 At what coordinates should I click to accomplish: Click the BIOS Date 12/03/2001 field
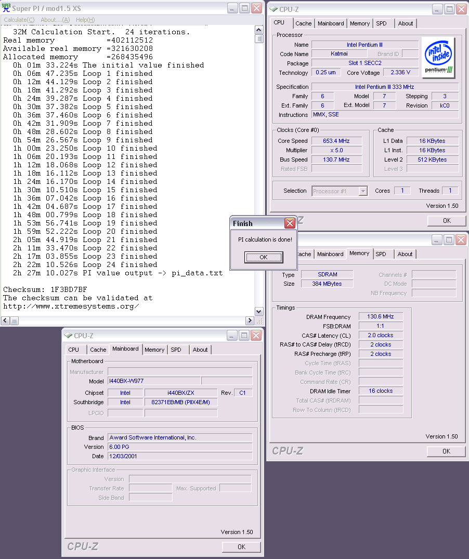tap(180, 456)
